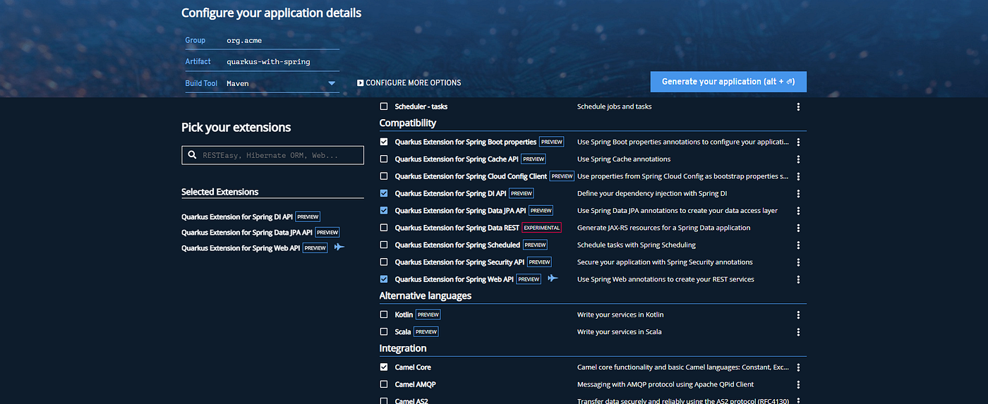The width and height of the screenshot is (988, 404).
Task: Click arrow icon before CONFIGURE MORE OPTIONS
Action: (360, 82)
